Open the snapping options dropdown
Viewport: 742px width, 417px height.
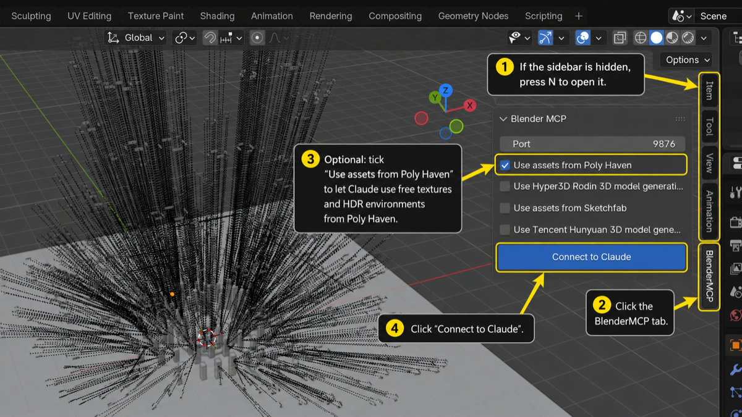[231, 38]
